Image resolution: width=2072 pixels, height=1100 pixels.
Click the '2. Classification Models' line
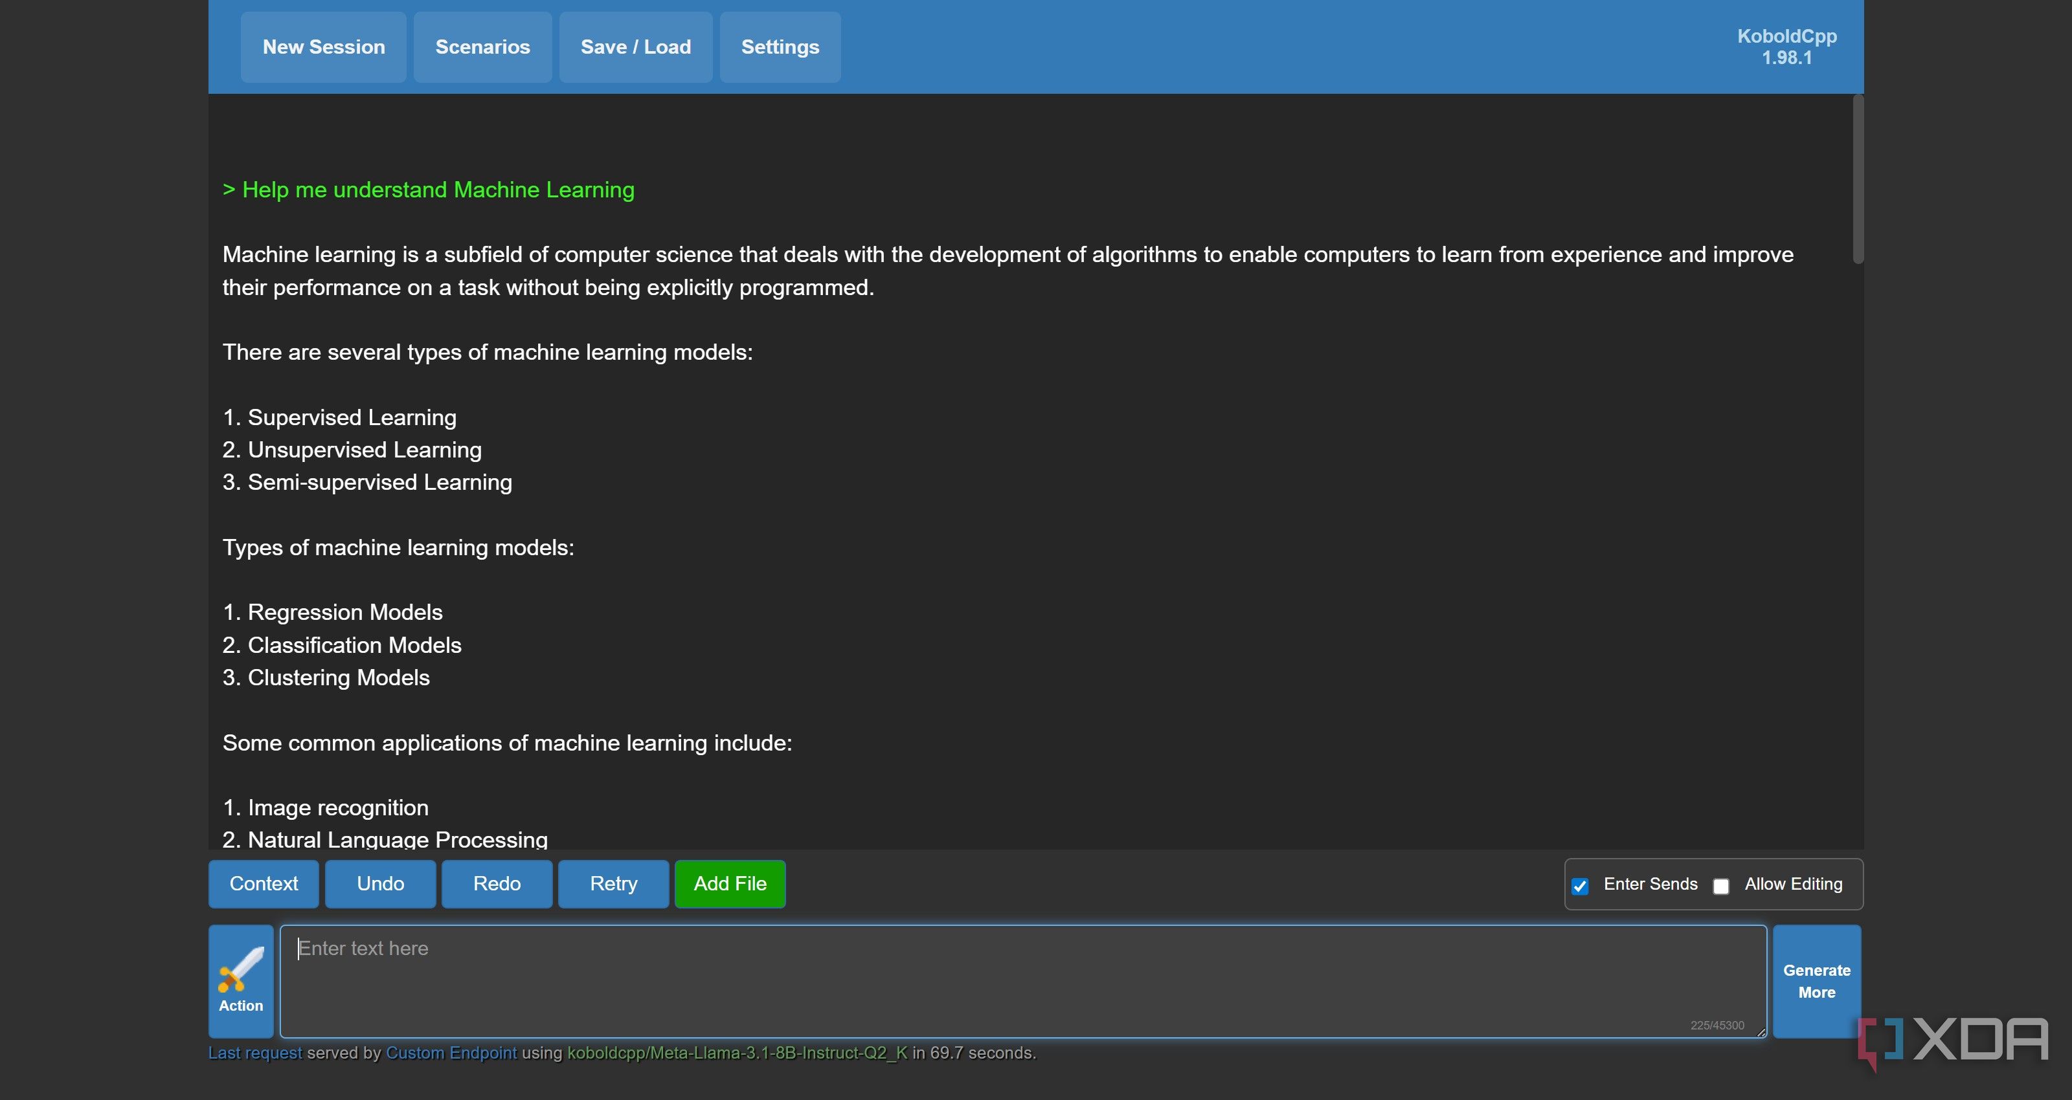click(342, 645)
